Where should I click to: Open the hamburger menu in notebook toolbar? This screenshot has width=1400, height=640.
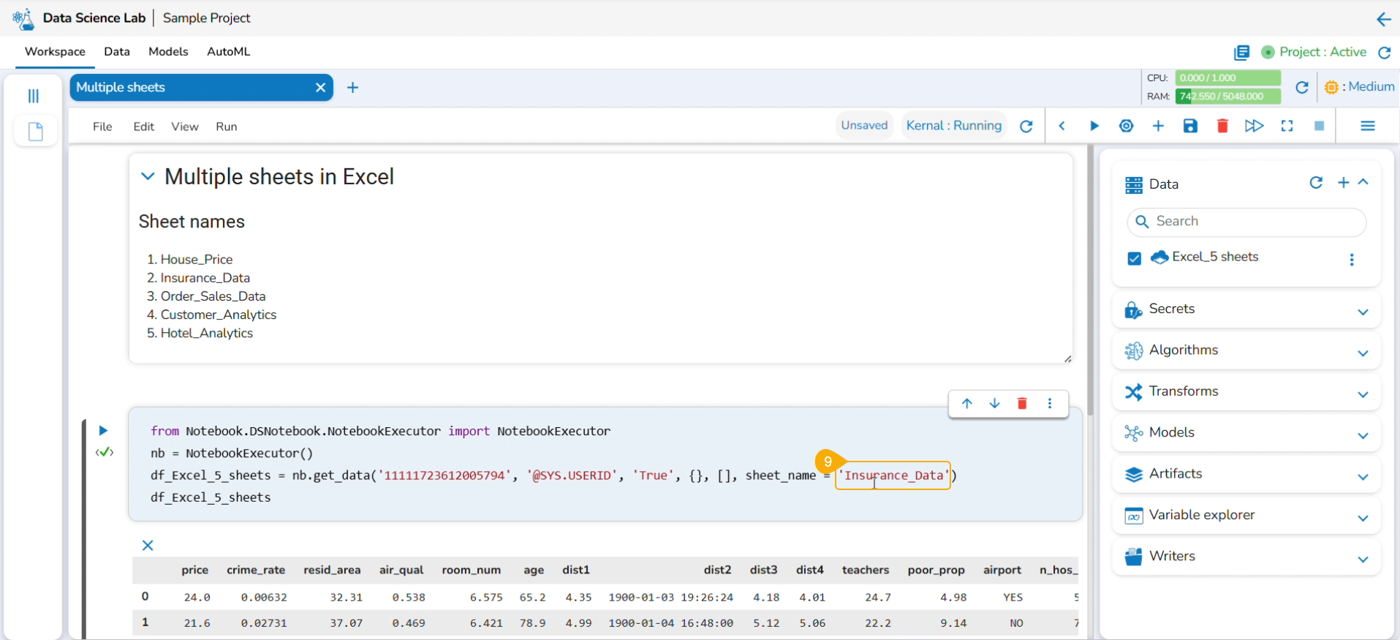coord(1367,126)
